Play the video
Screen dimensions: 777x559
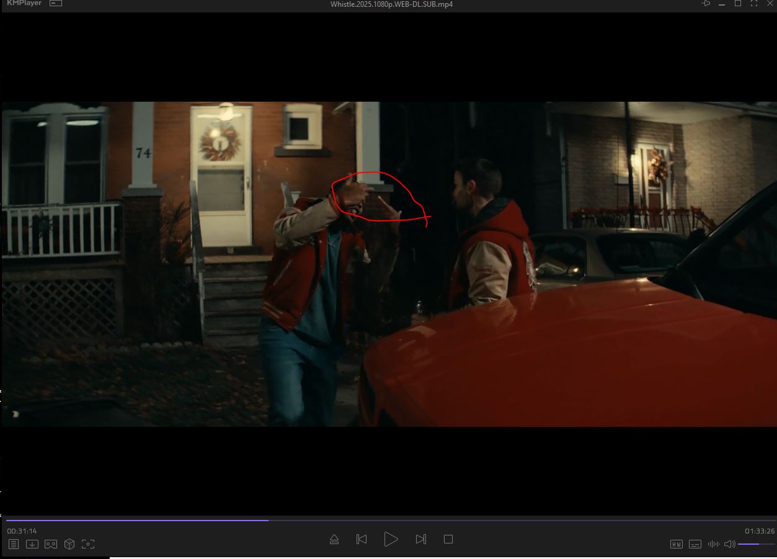[391, 539]
